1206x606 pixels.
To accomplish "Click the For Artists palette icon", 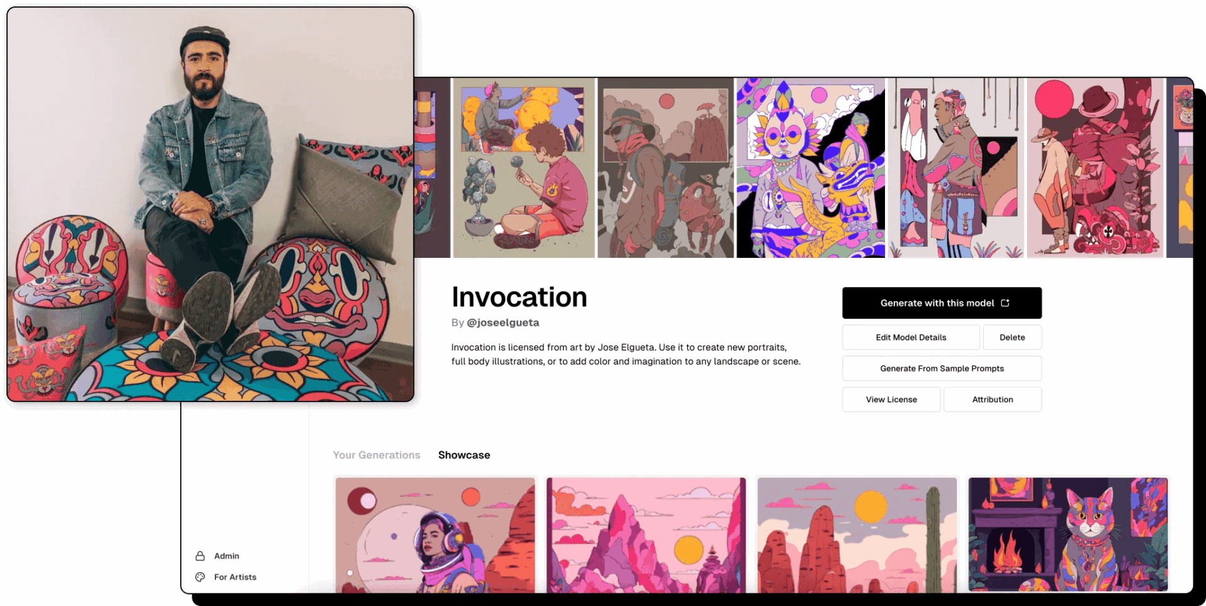I will click(x=200, y=577).
